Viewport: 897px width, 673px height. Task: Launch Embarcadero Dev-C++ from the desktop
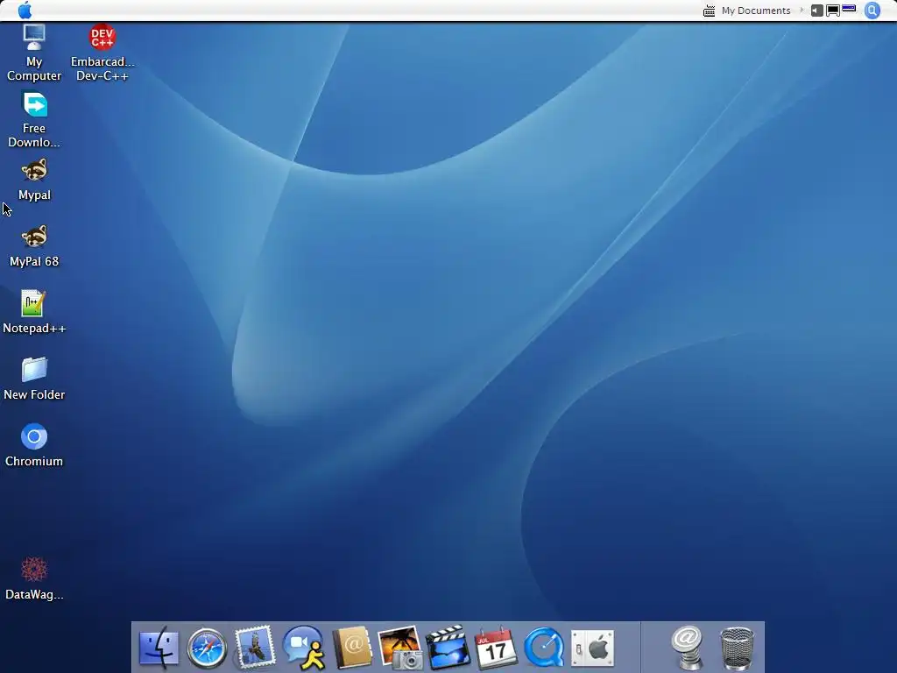pyautogui.click(x=102, y=53)
